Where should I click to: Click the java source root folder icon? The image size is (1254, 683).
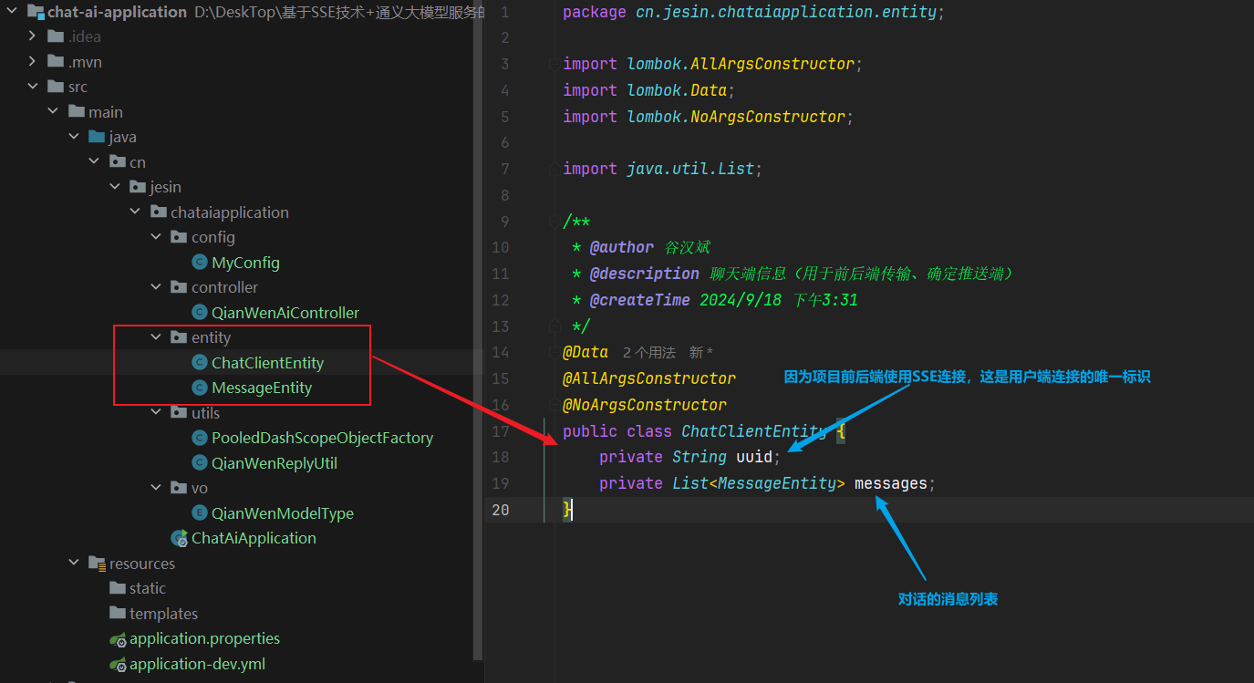click(x=97, y=137)
